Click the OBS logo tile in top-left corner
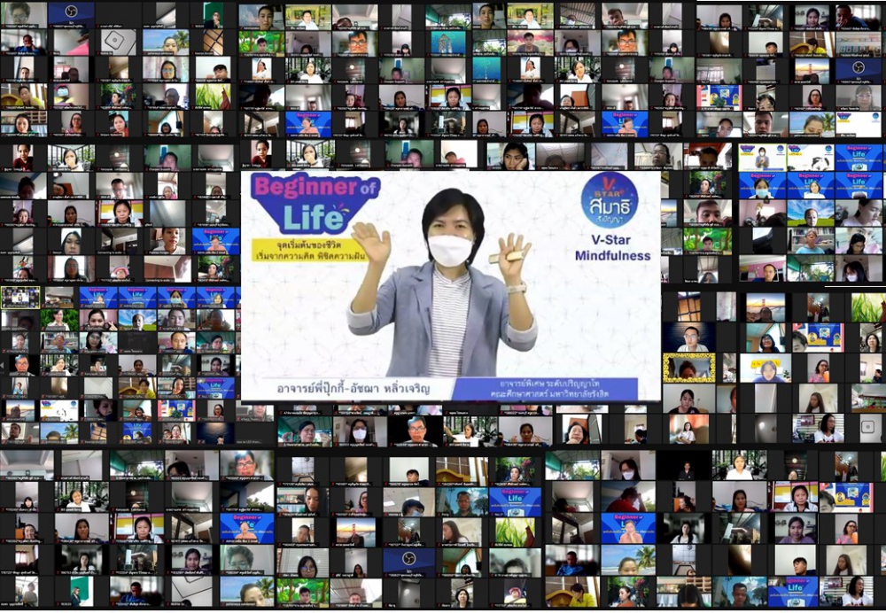Image resolution: width=886 pixels, height=613 pixels. (70, 14)
